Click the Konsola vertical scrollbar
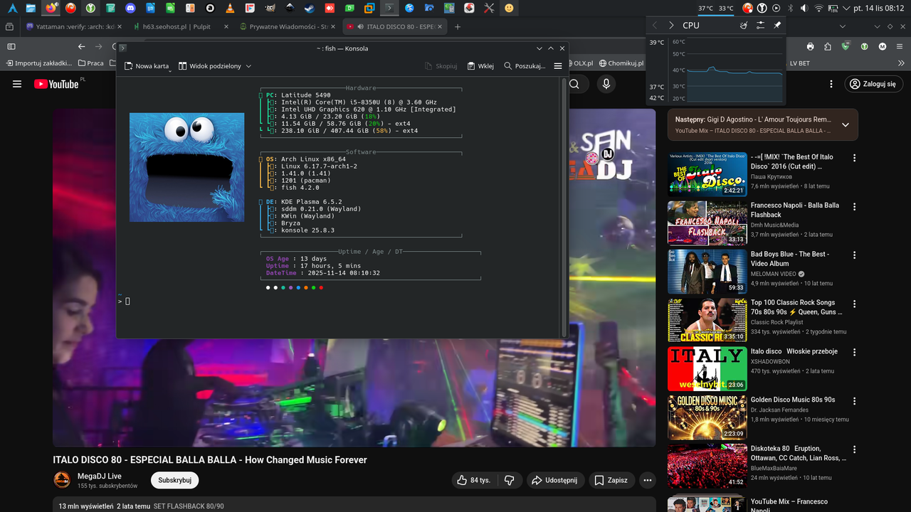 pos(565,206)
